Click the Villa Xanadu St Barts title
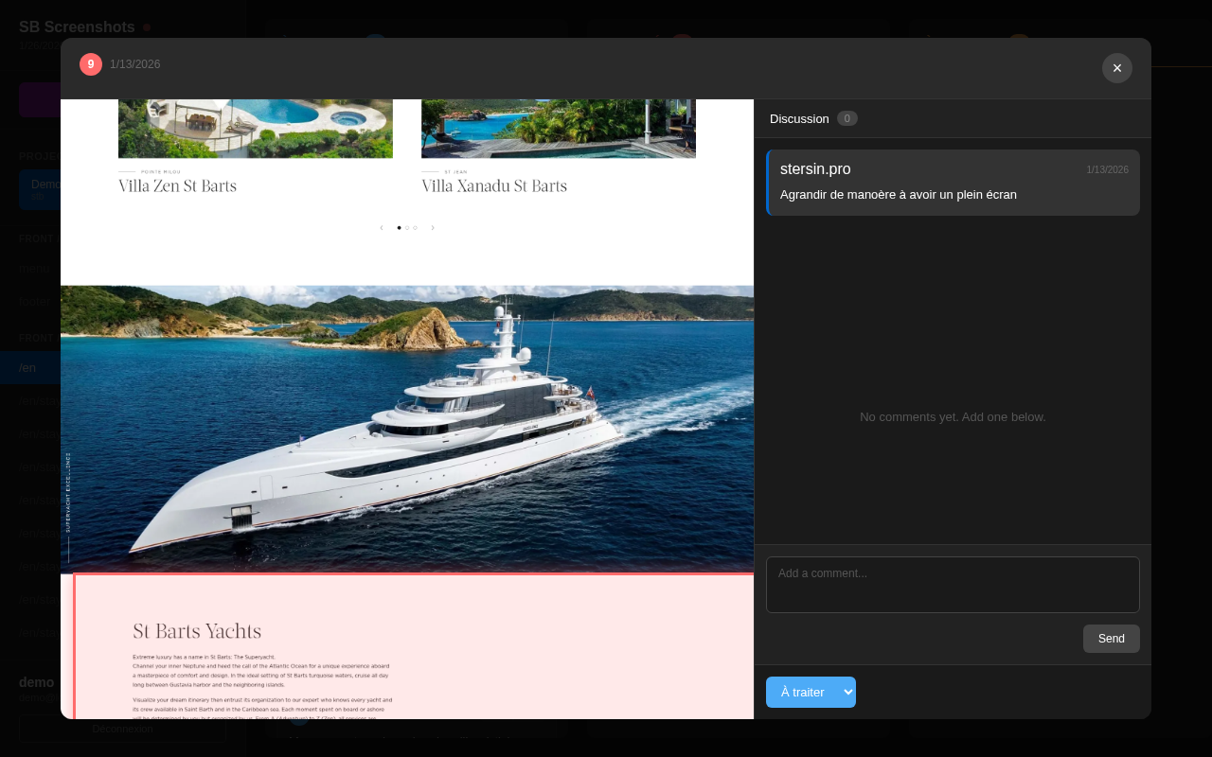 (494, 186)
